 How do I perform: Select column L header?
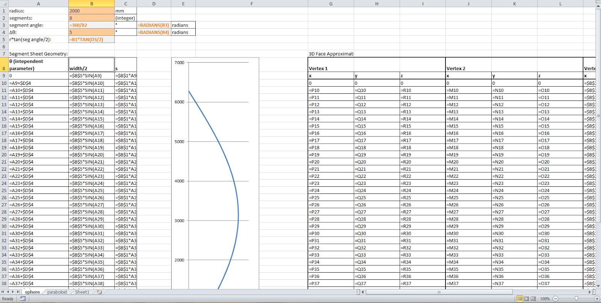click(x=560, y=3)
